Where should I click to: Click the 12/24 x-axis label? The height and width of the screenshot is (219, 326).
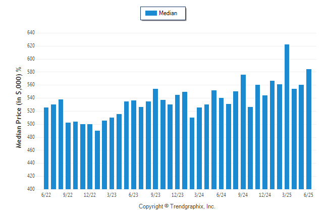(265, 195)
